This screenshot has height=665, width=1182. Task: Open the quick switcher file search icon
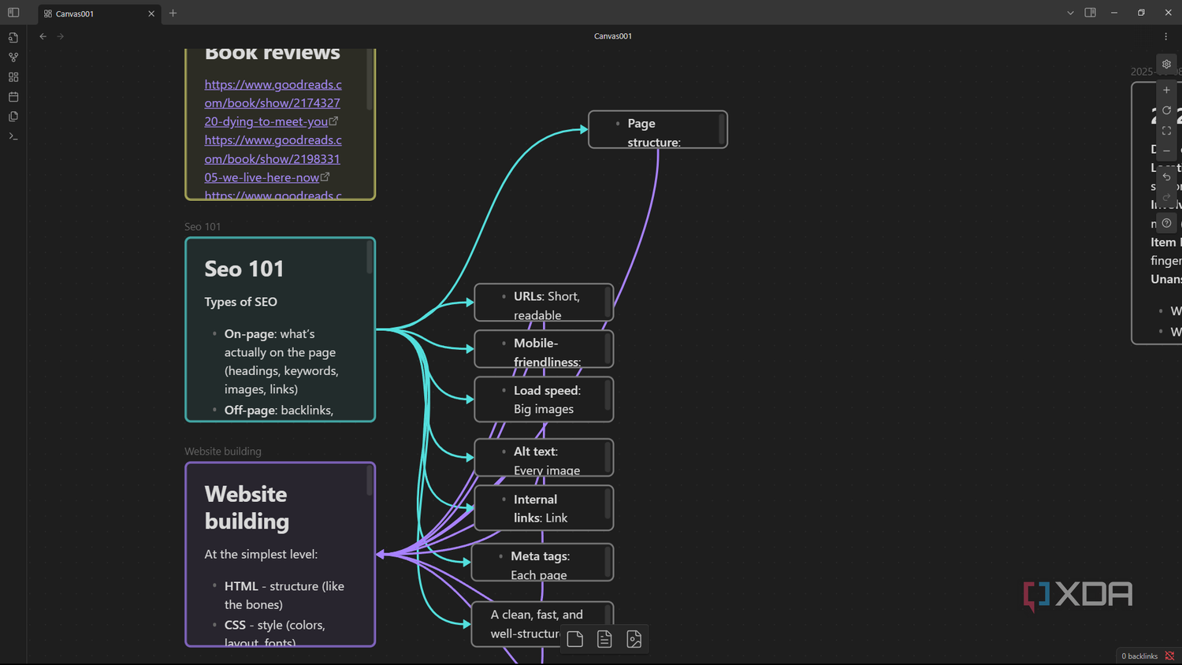13,38
